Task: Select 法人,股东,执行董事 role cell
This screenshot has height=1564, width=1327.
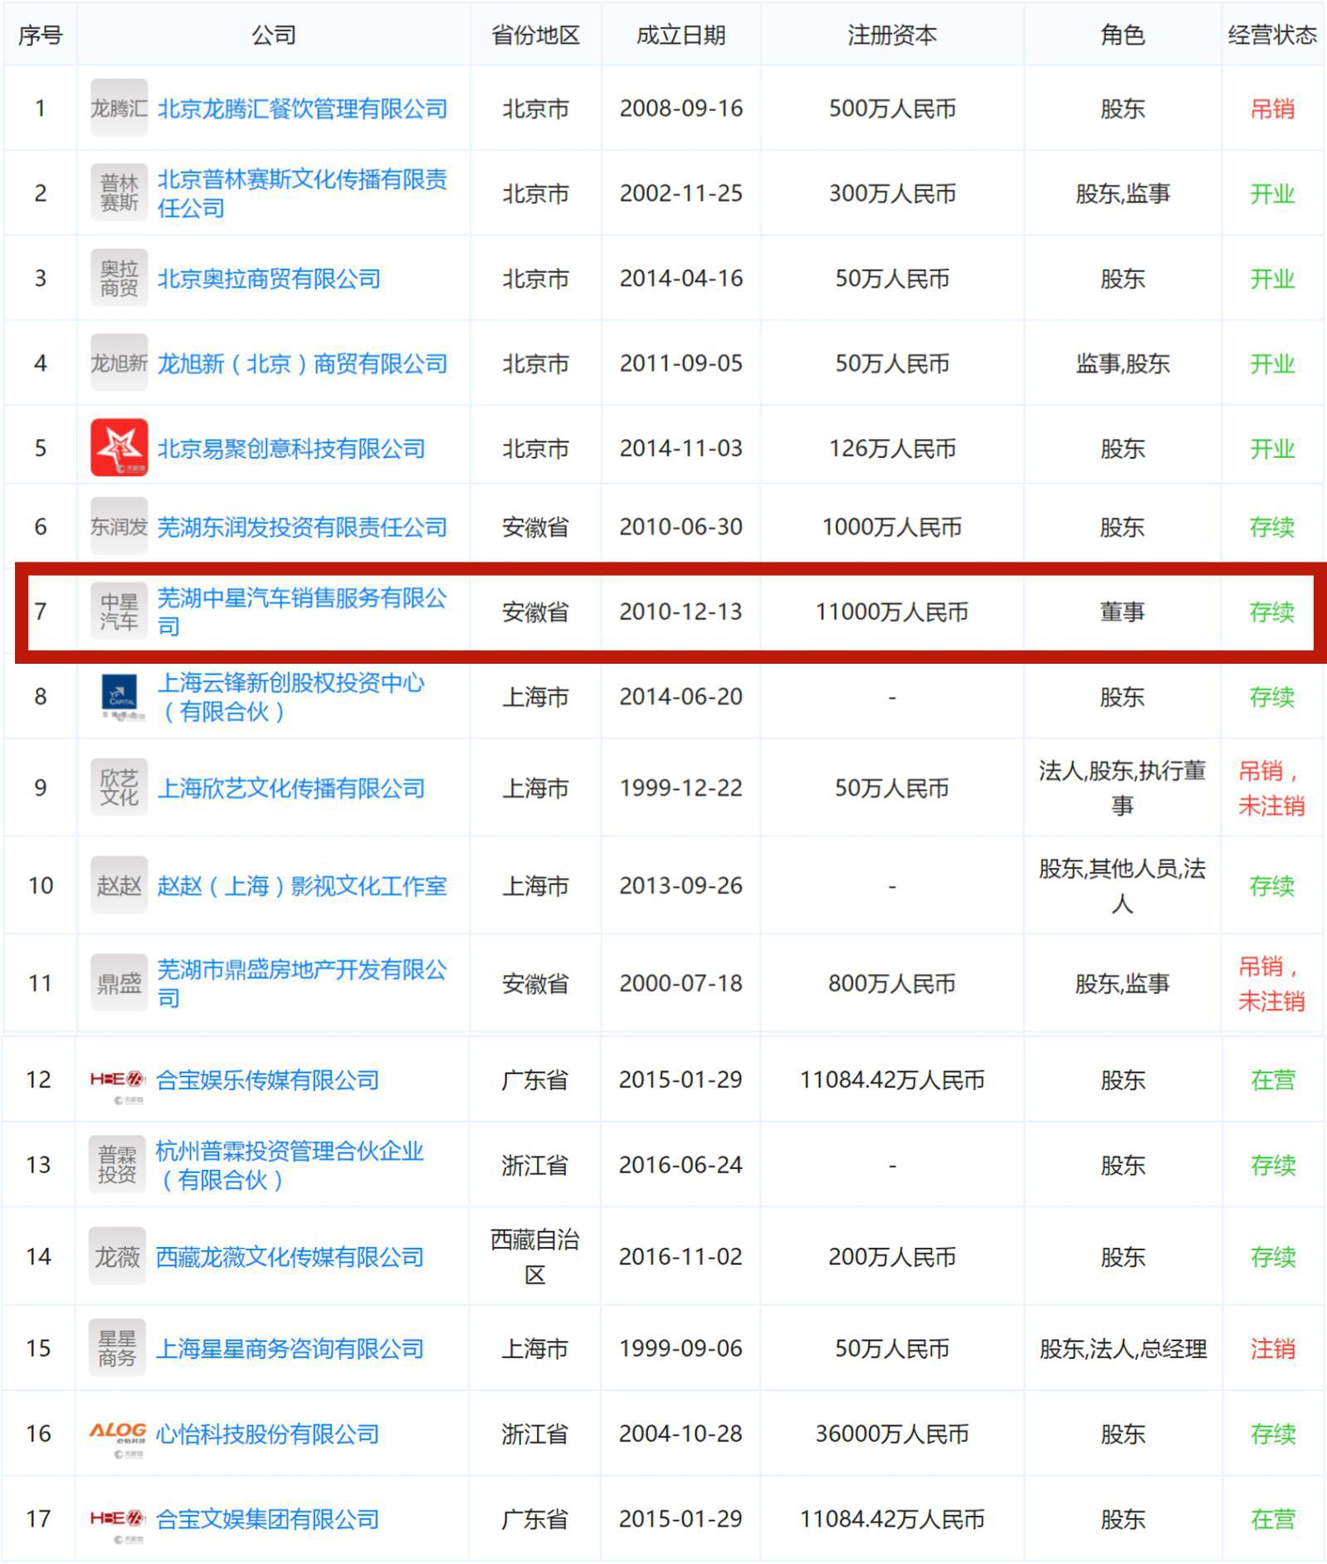Action: click(x=1122, y=788)
